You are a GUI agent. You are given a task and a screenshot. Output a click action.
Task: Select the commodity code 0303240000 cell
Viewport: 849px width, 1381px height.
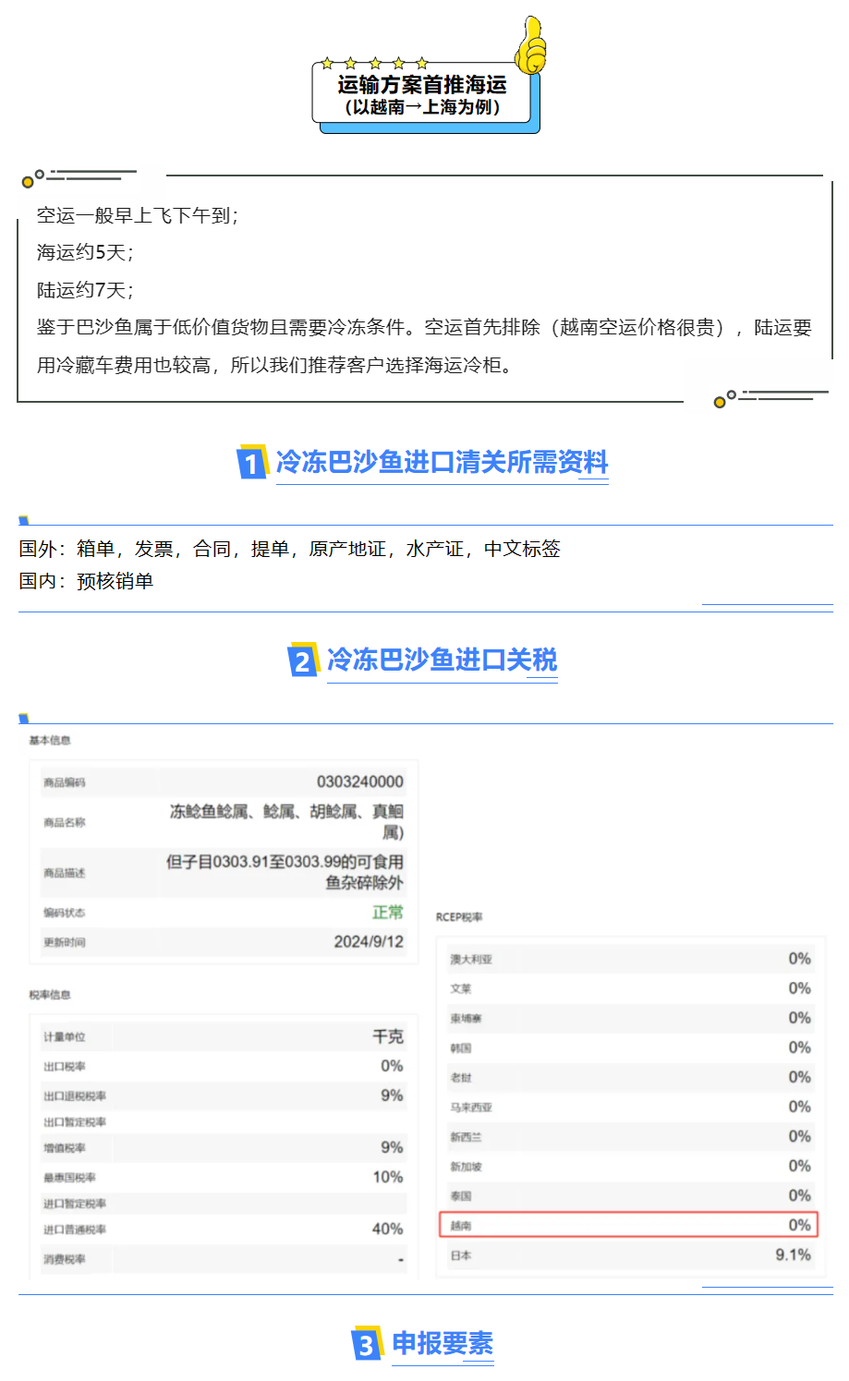click(x=360, y=781)
